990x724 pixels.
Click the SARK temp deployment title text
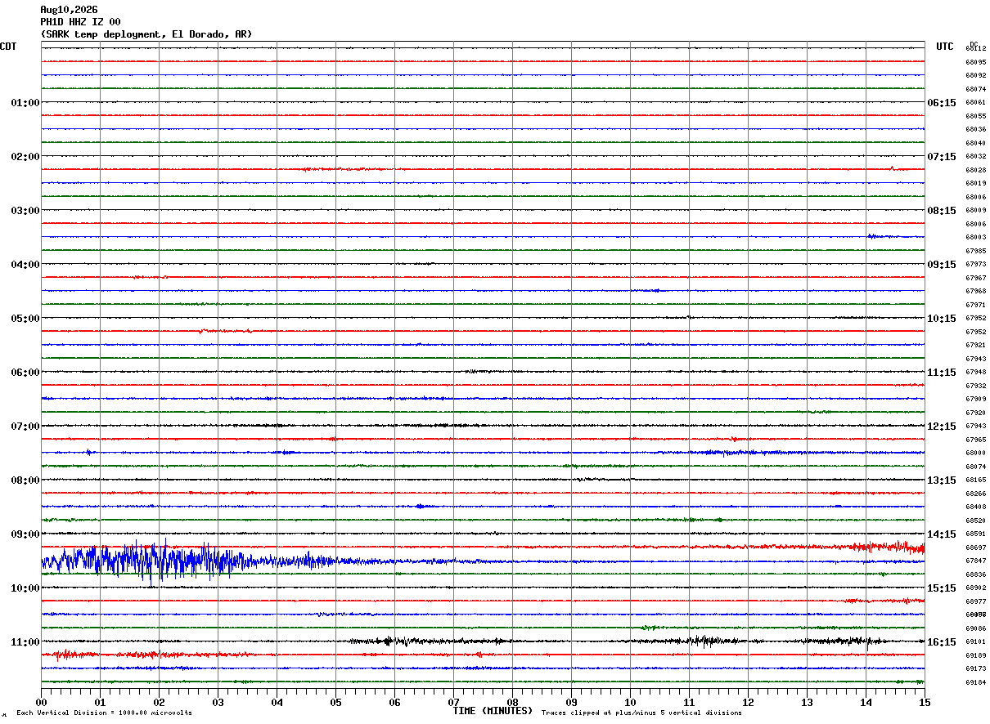(x=146, y=34)
